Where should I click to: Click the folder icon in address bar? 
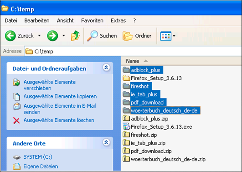[29, 51]
